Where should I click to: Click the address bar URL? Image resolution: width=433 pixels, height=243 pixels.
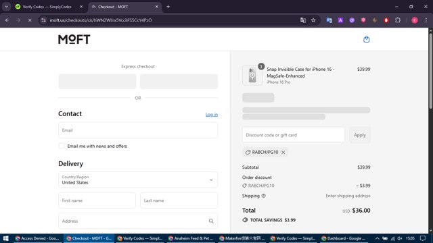101,20
